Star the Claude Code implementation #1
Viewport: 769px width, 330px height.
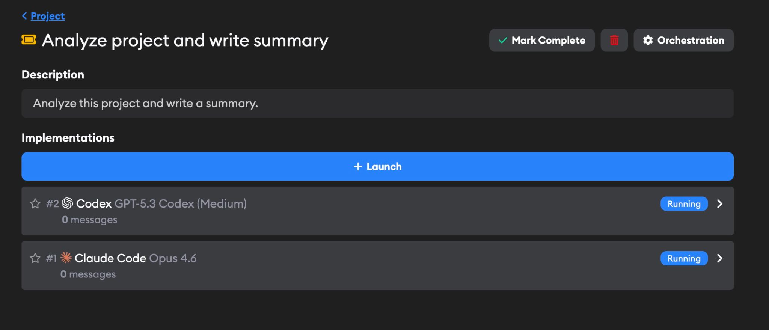(35, 258)
